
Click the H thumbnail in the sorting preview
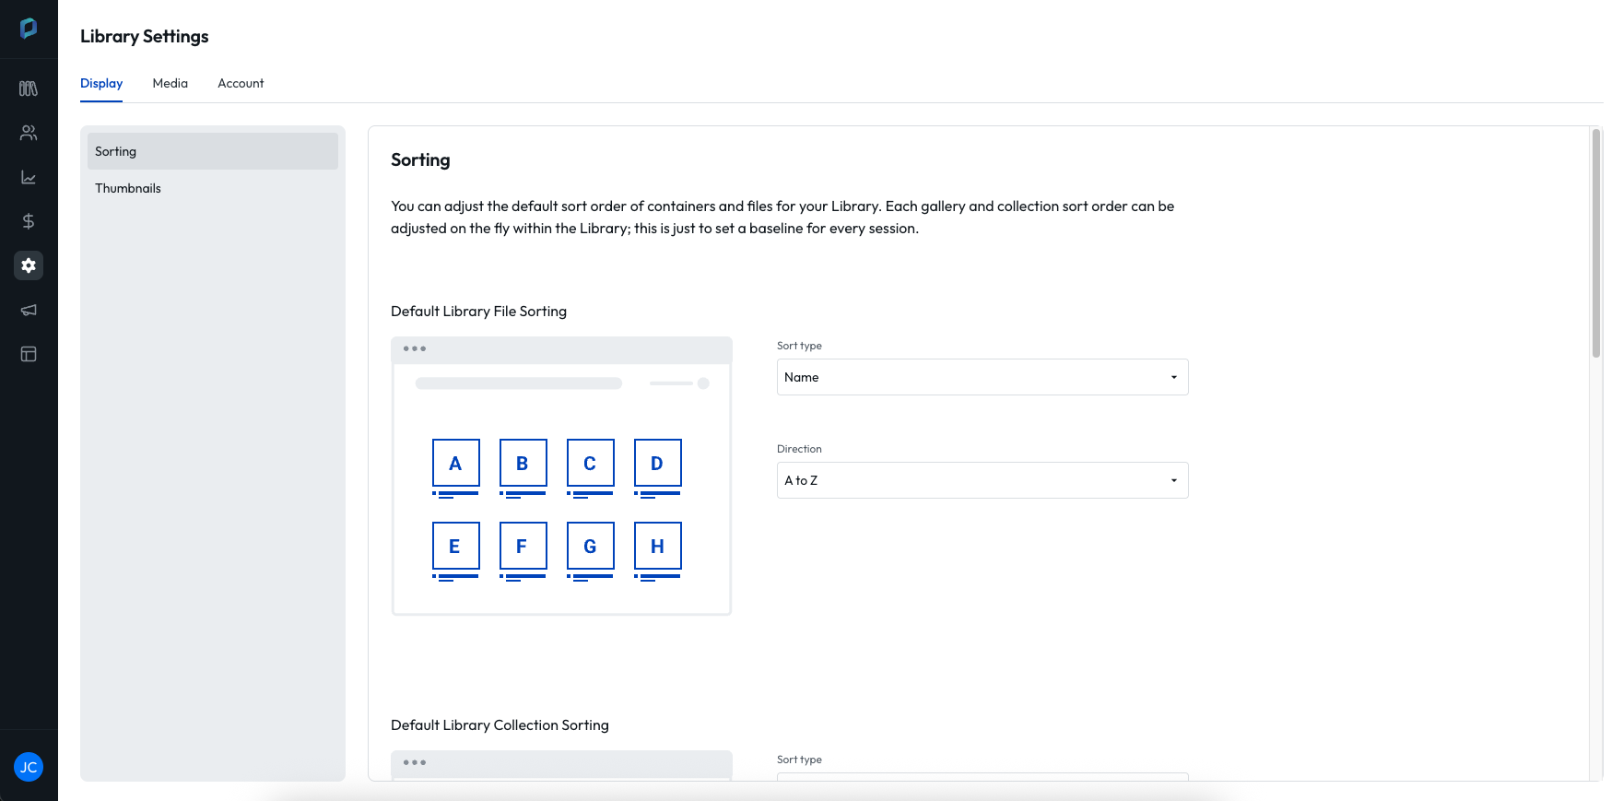pos(658,546)
